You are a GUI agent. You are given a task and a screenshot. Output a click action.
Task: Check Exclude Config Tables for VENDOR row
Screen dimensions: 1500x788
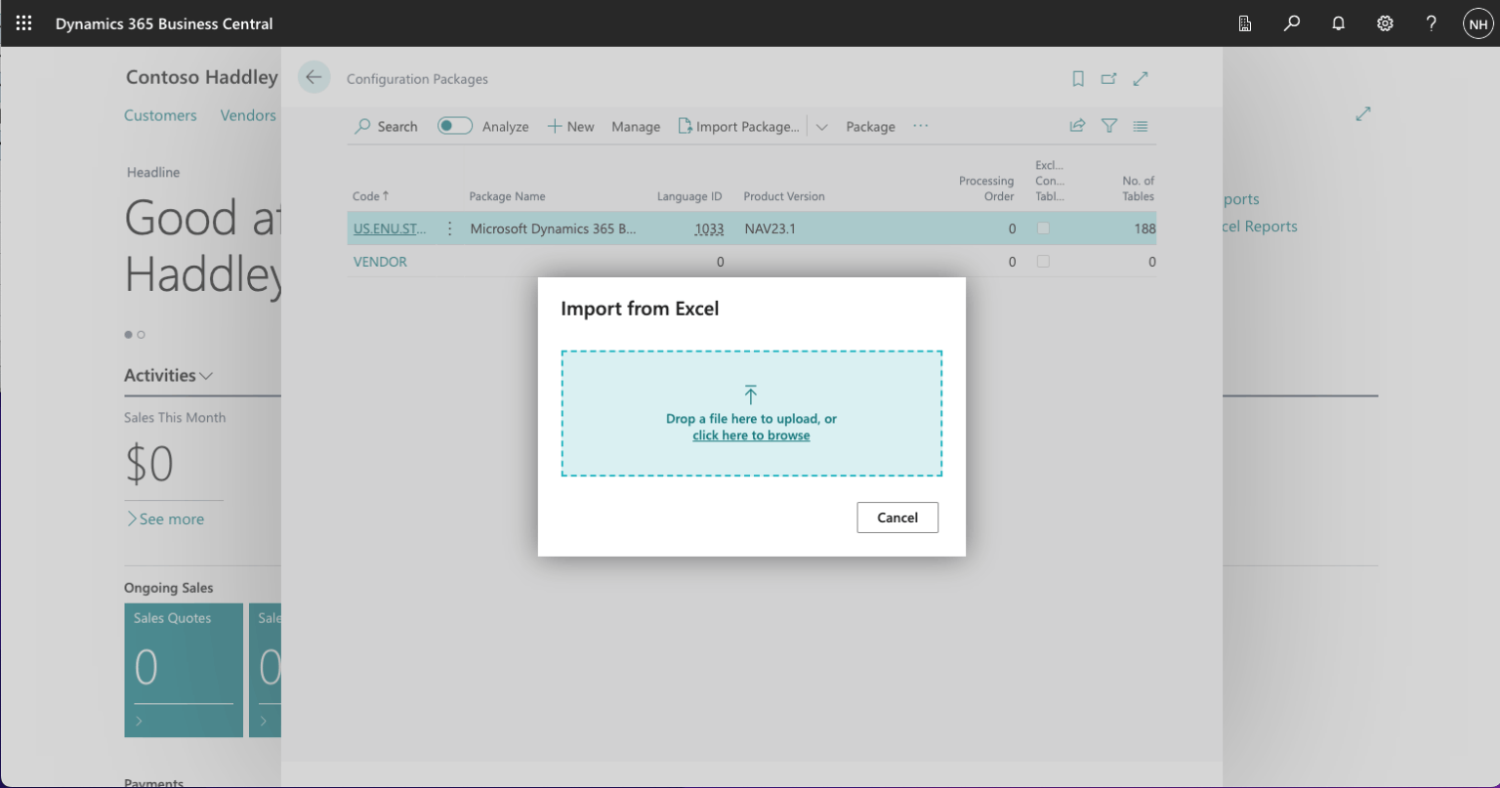pos(1043,262)
